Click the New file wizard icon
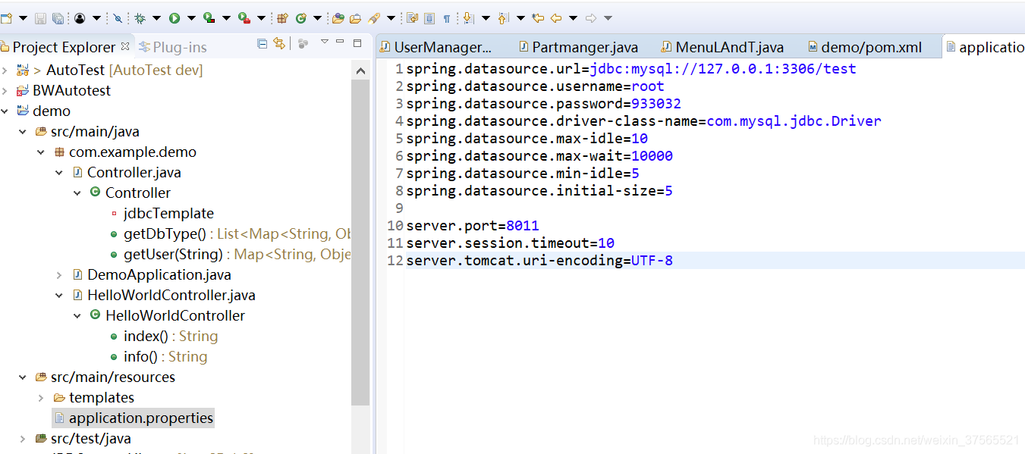 [6, 17]
